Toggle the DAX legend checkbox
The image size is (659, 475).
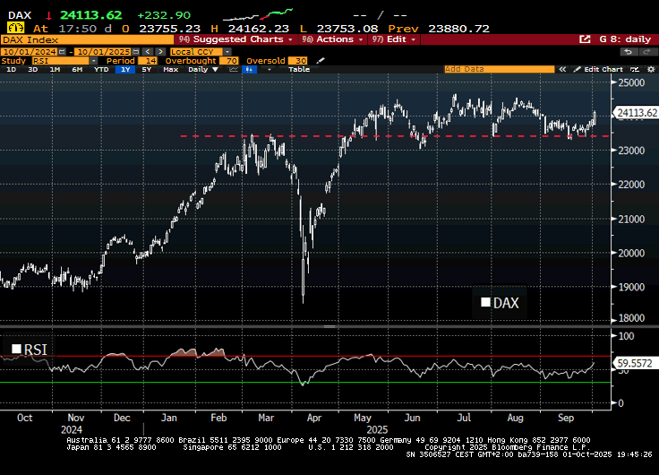pyautogui.click(x=486, y=303)
